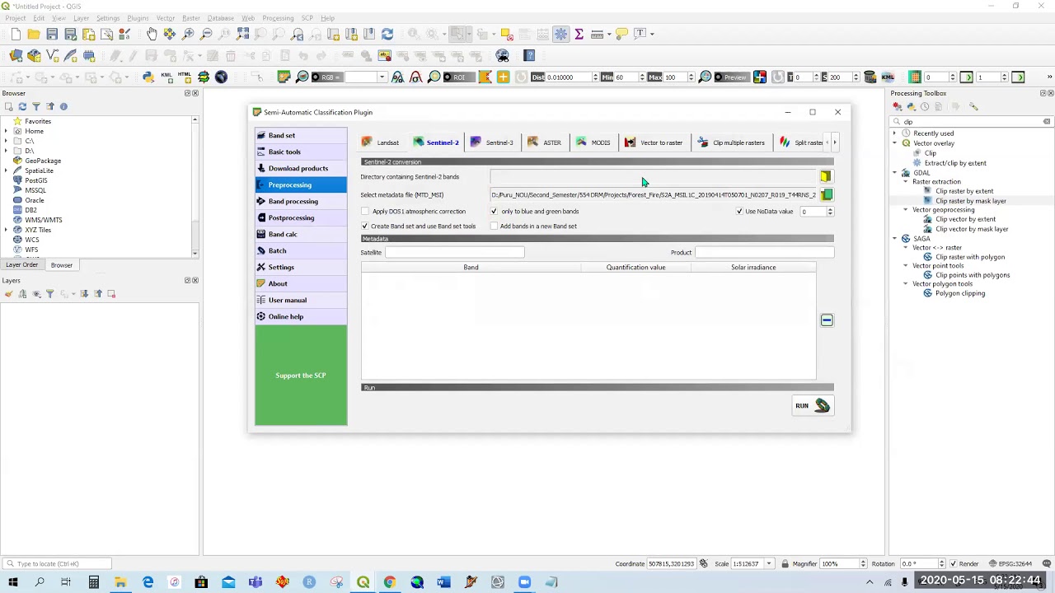This screenshot has width=1055, height=593.
Task: Collapse the SAGA group in Processing Toolbox
Action: (x=895, y=239)
